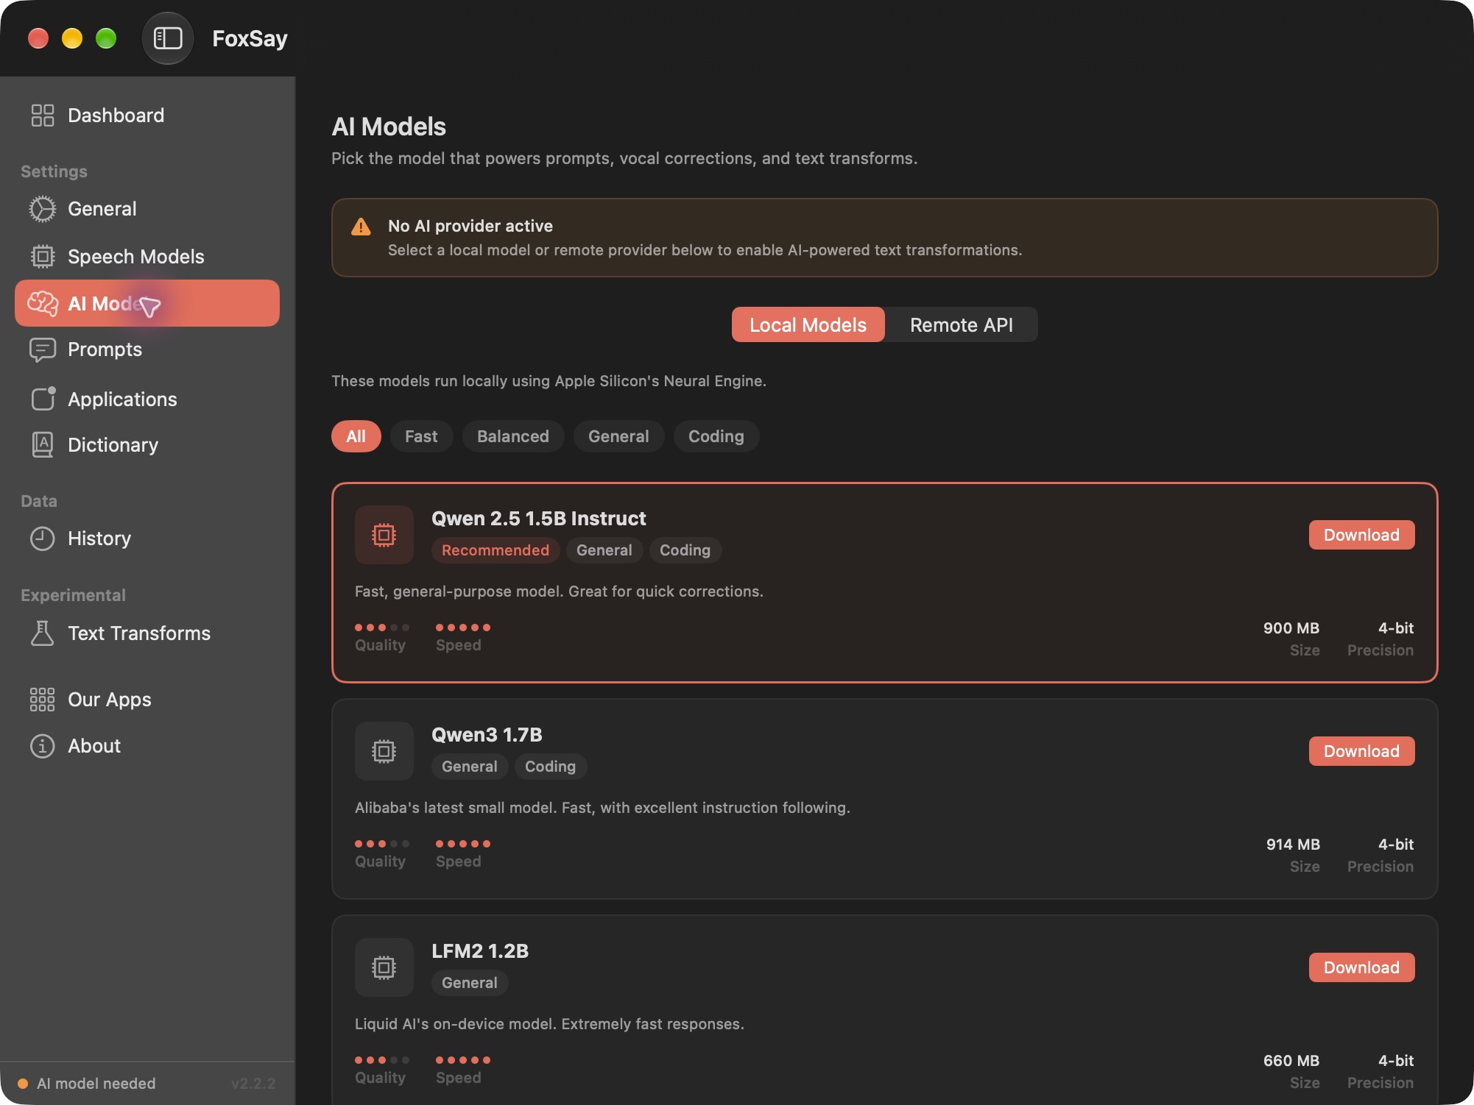Download the LFM2 1.2B model
Screen dimensions: 1474x1105
pos(1362,967)
